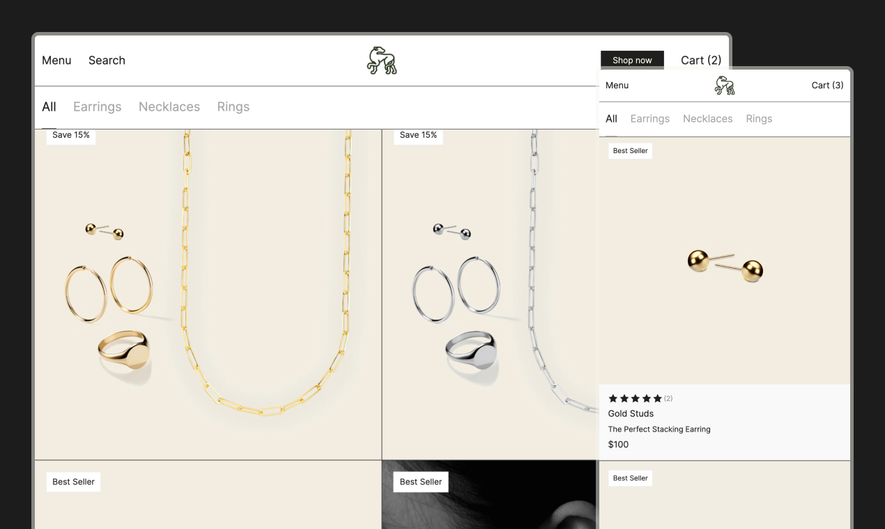Click Best Seller badge above Gold Studs
This screenshot has height=529, width=885.
[x=631, y=151]
